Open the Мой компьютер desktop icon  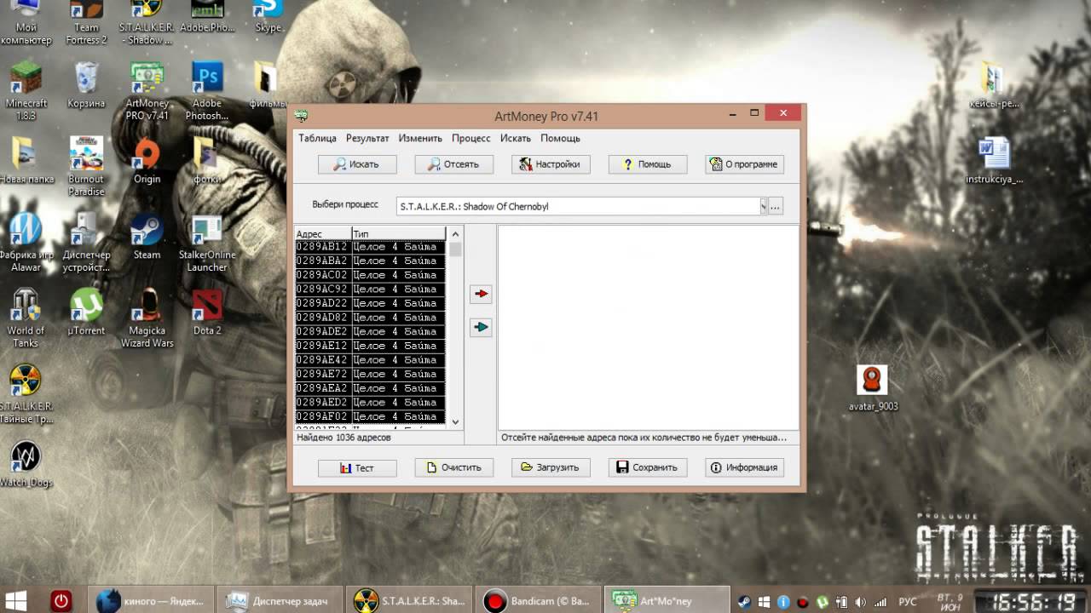pos(26,23)
